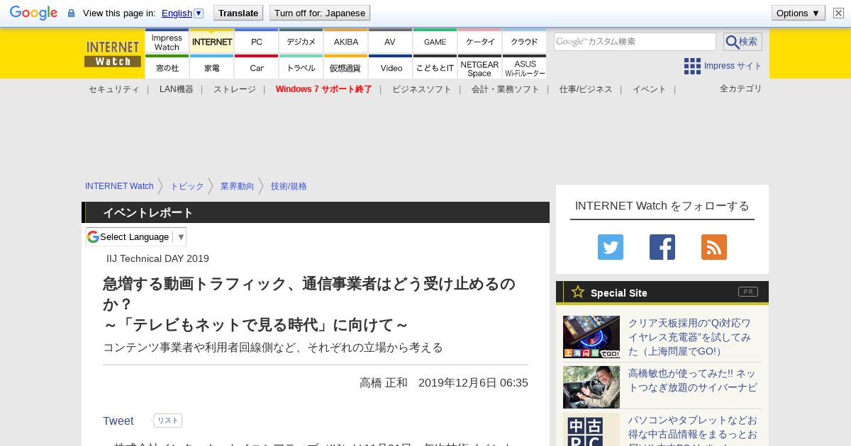Click the INTERNET Watch logo
The height and width of the screenshot is (446, 851).
click(x=113, y=54)
